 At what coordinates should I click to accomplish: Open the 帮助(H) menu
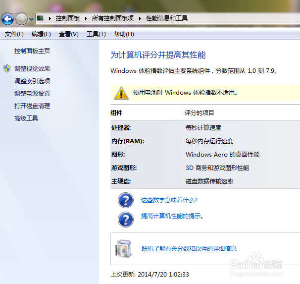point(124,34)
